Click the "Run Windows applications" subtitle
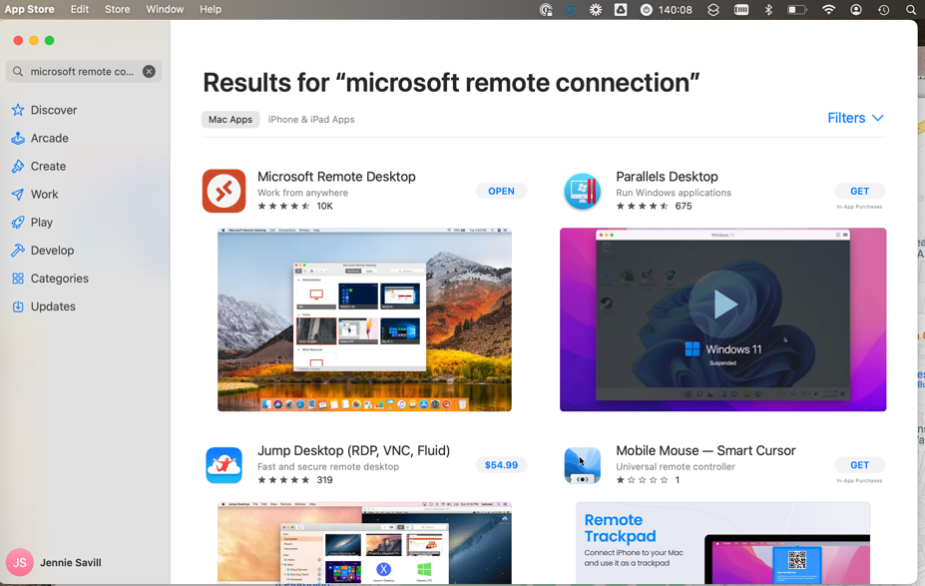Image resolution: width=925 pixels, height=586 pixels. tap(674, 193)
